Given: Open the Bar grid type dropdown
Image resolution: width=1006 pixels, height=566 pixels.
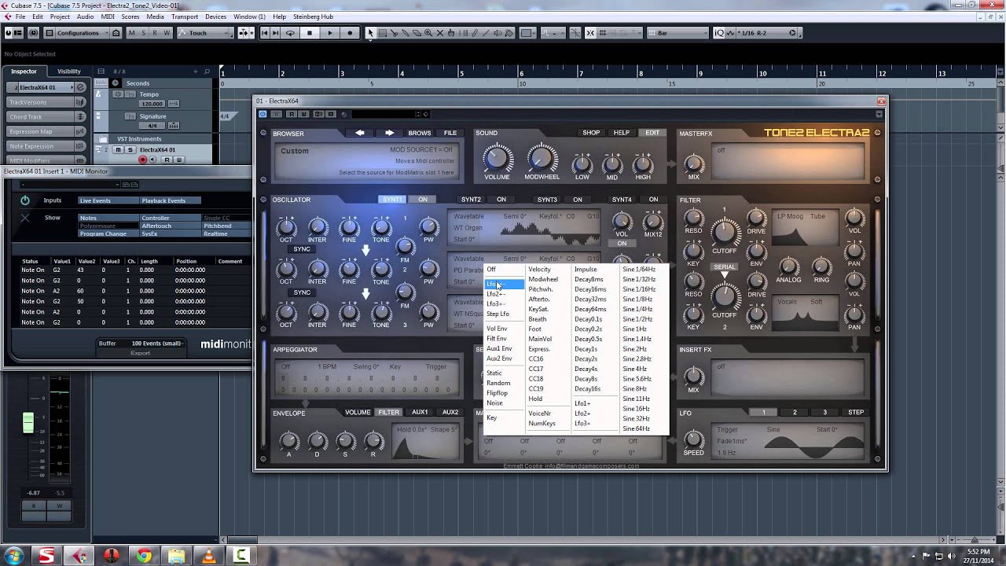Looking at the screenshot, I should (678, 33).
